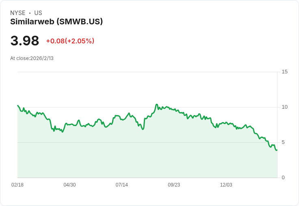Click the NYSE exchange label

(x=17, y=13)
